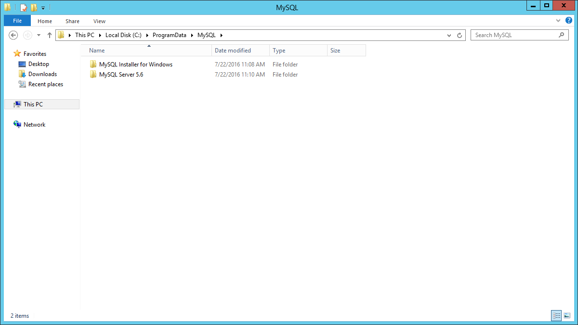
Task: Click This PC in the address bar
Action: click(x=85, y=35)
